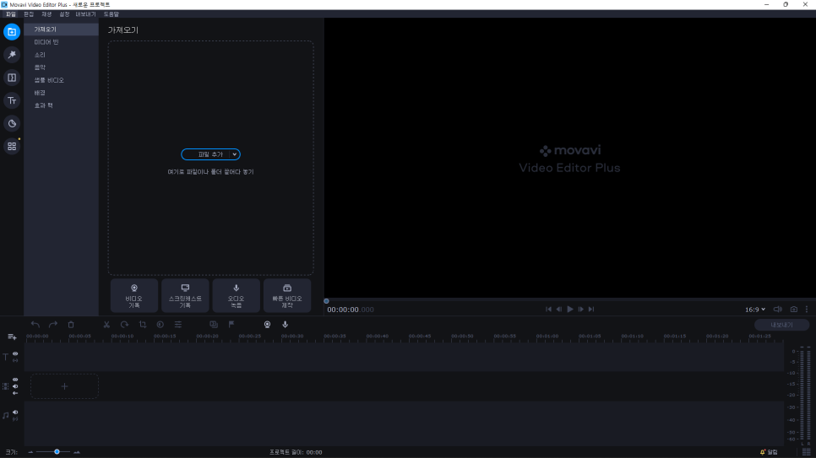Select 가져오기 in the side list
This screenshot has height=458, width=816.
coord(62,30)
